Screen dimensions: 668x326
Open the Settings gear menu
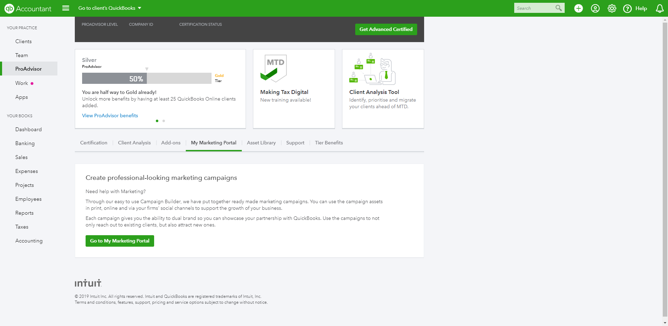coord(612,8)
